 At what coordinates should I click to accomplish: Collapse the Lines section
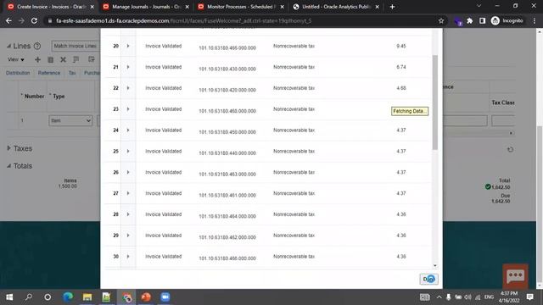tap(9, 46)
